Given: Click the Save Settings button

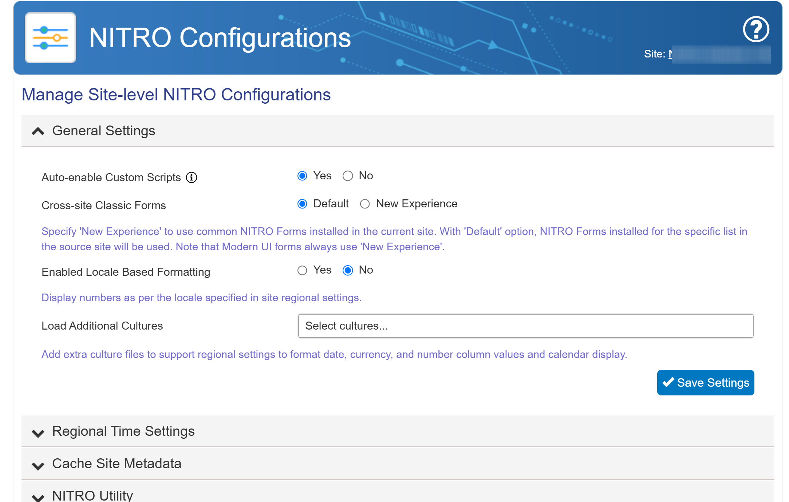Looking at the screenshot, I should (705, 383).
